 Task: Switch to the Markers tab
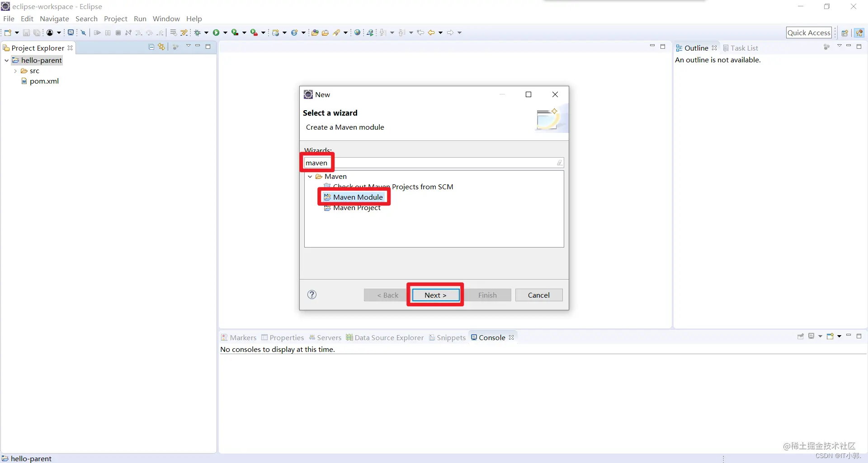coord(239,337)
